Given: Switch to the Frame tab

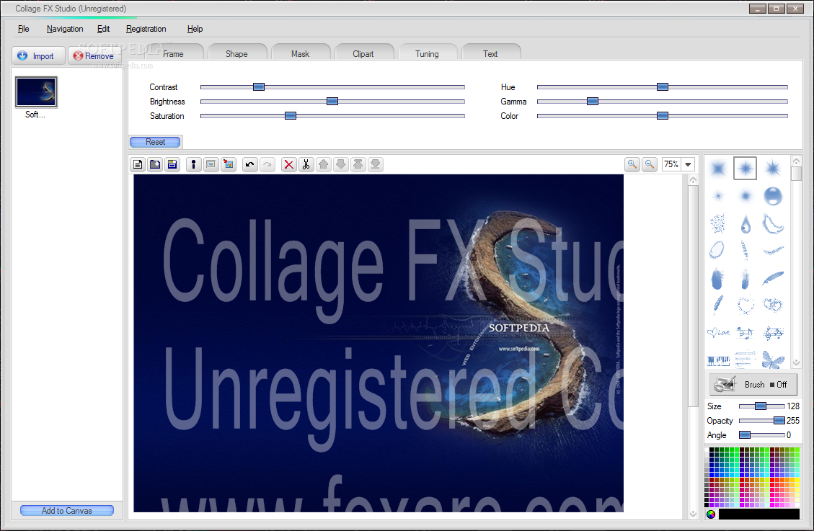Looking at the screenshot, I should [173, 53].
